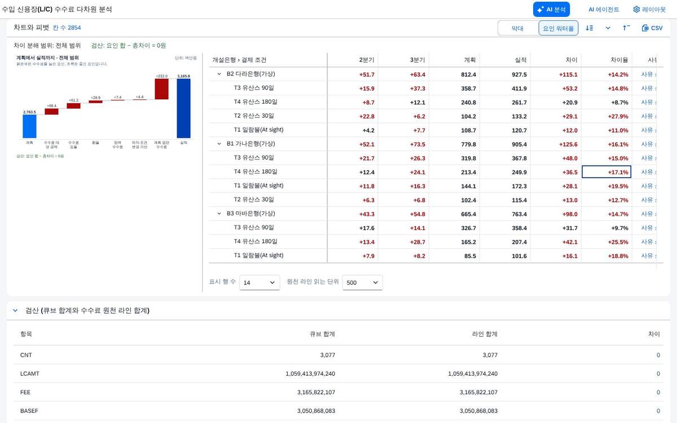The width and height of the screenshot is (677, 423).
Task: Collapse the 검산 section chevron
Action: click(x=15, y=311)
